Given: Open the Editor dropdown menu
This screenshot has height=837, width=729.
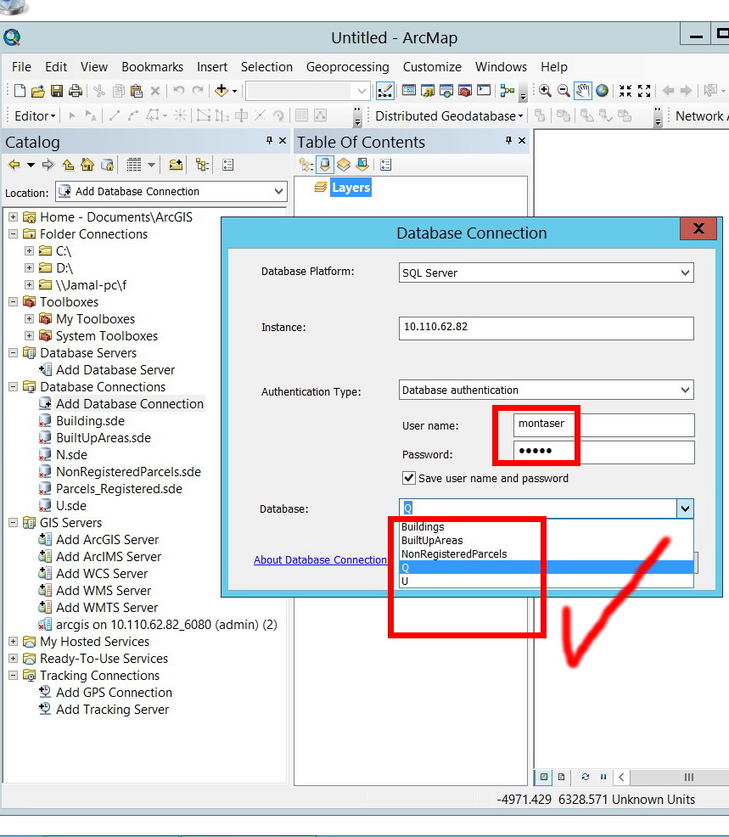Looking at the screenshot, I should point(36,115).
